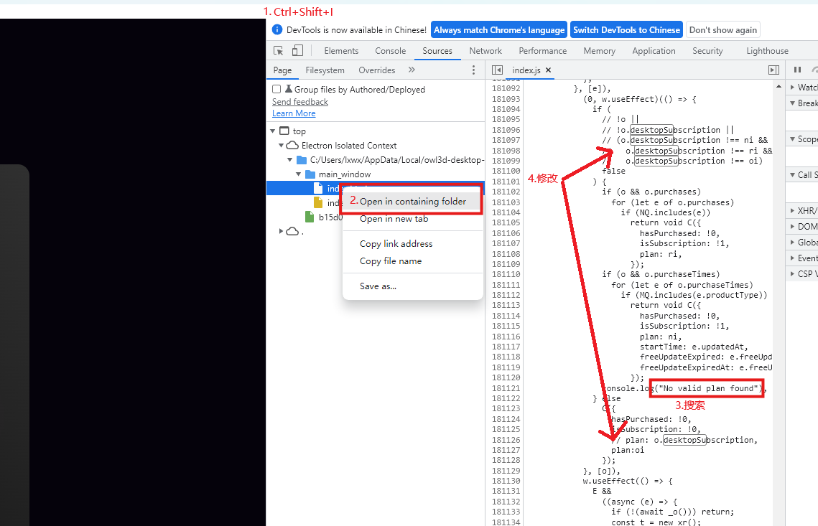818x526 pixels.
Task: Click the inspect element picker icon
Action: tap(279, 51)
